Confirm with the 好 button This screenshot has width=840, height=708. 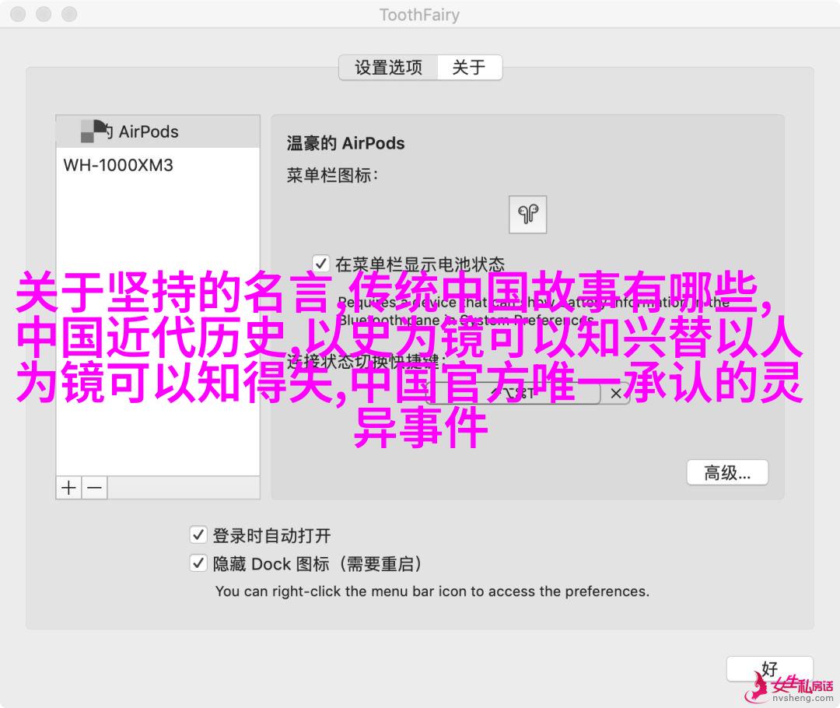point(770,670)
